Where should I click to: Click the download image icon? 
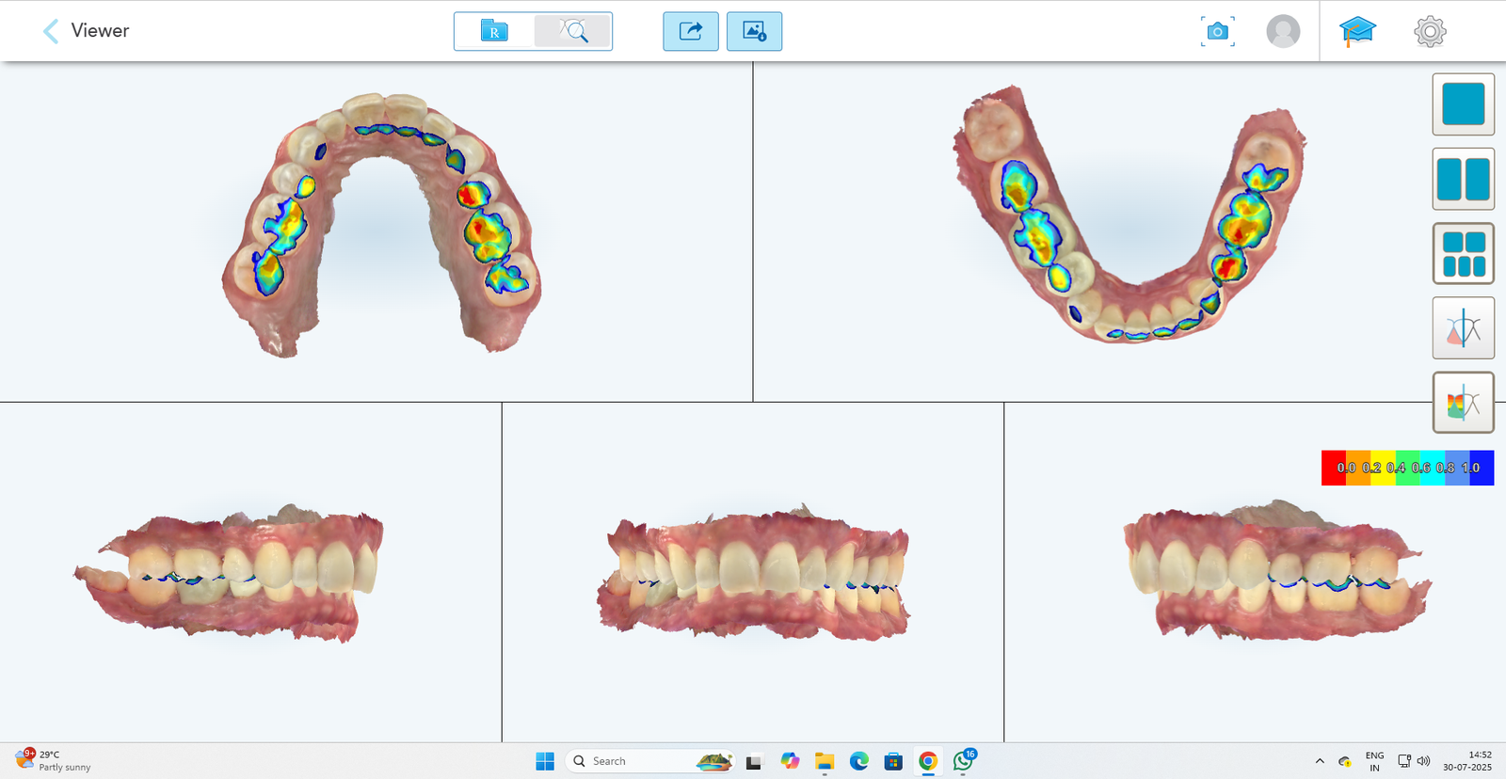754,31
